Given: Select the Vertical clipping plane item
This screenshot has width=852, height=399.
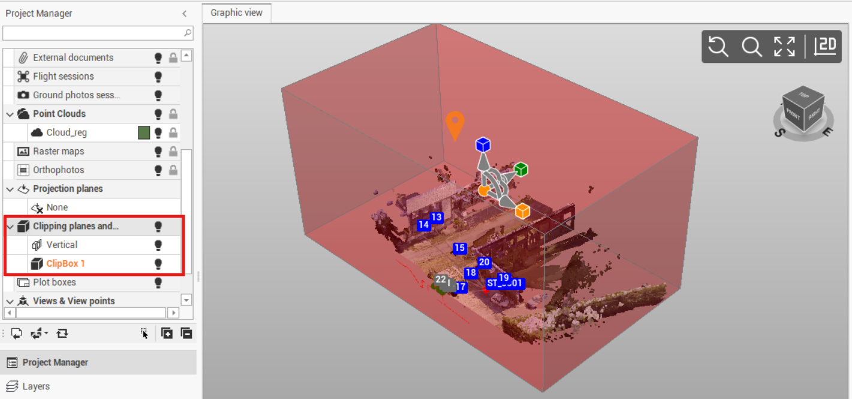Looking at the screenshot, I should point(62,244).
